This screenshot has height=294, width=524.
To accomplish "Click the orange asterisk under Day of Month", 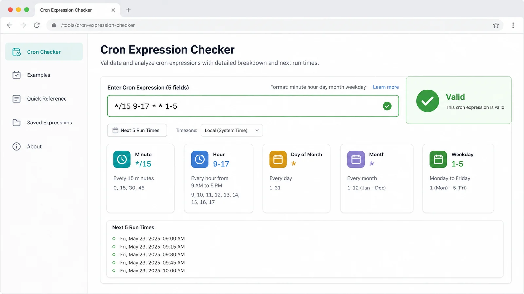I will click(294, 164).
